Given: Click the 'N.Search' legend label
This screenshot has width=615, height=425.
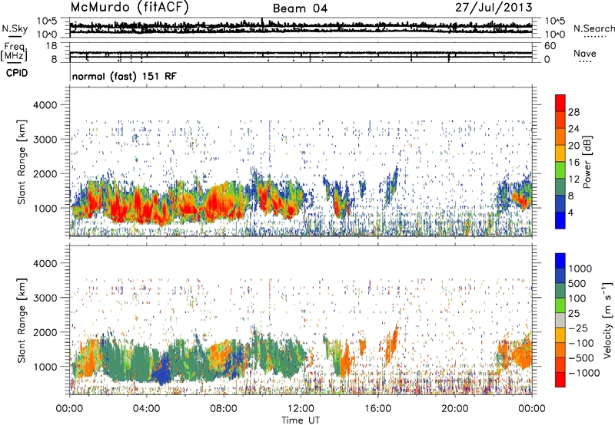Looking at the screenshot, I should point(593,28).
